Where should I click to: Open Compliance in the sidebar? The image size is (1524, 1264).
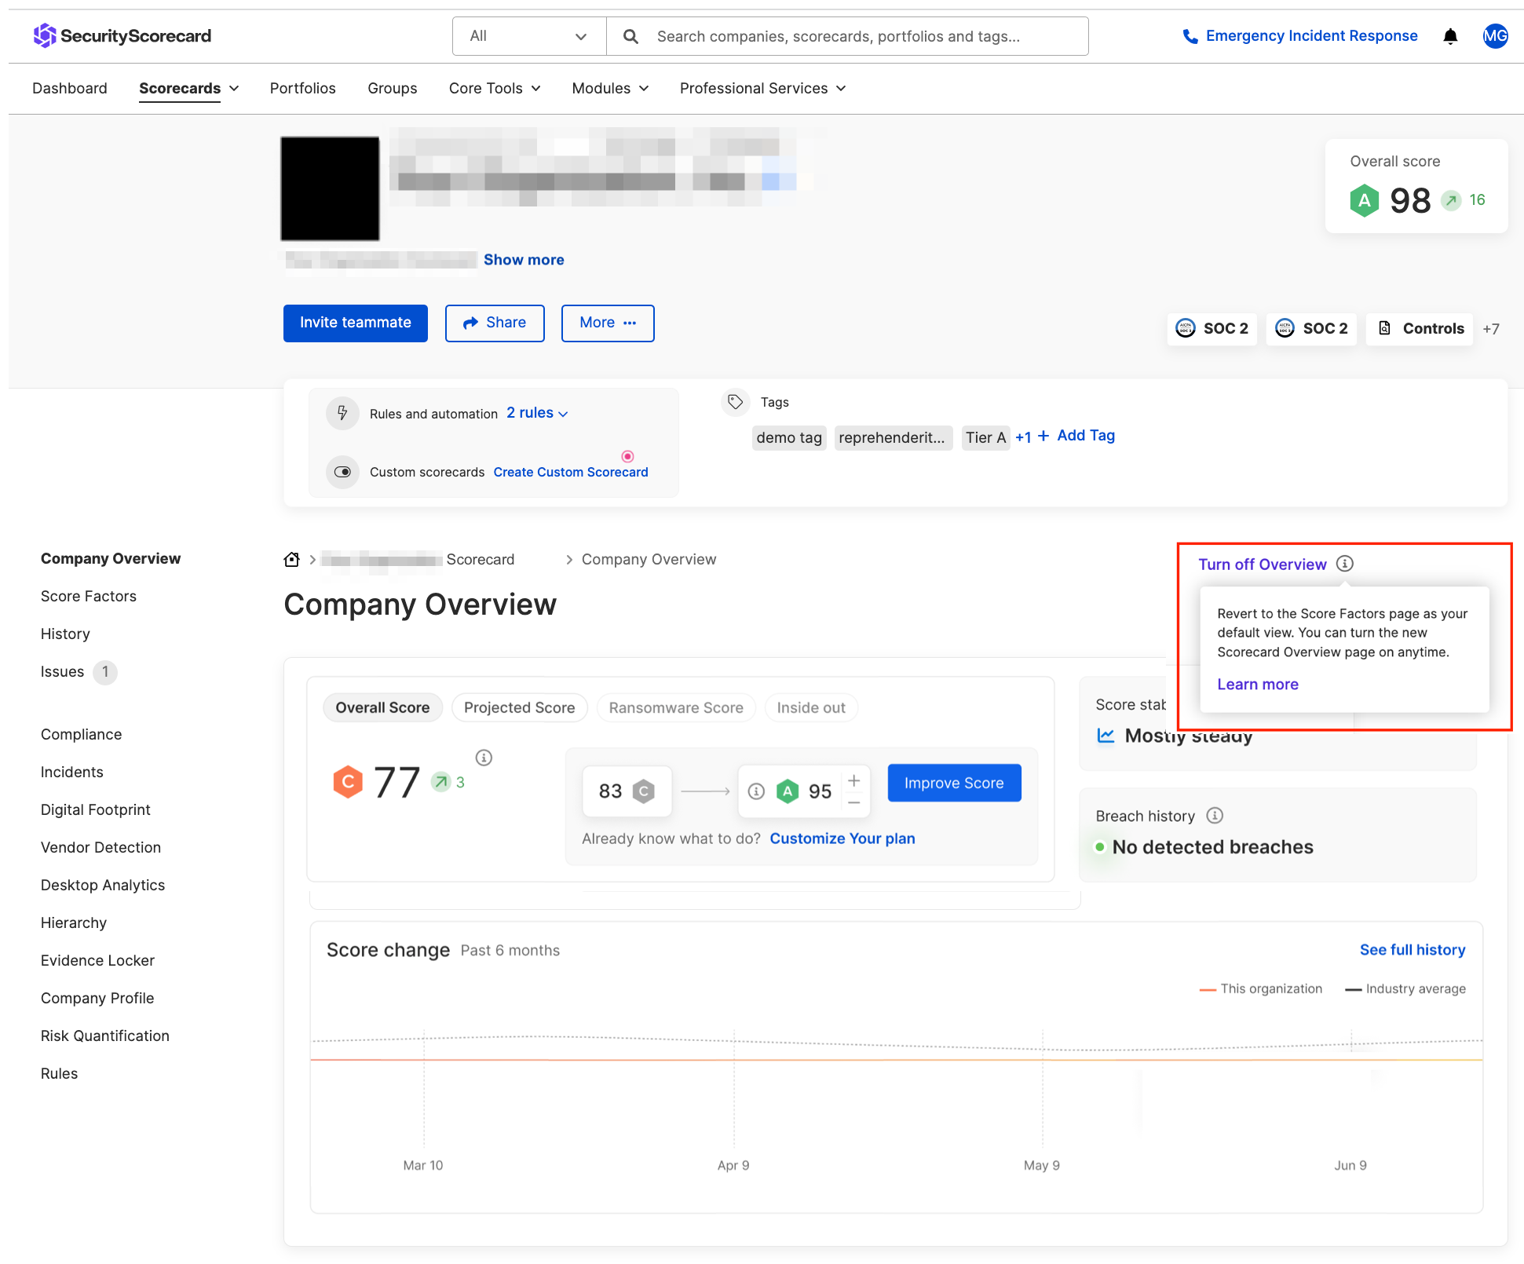click(82, 734)
